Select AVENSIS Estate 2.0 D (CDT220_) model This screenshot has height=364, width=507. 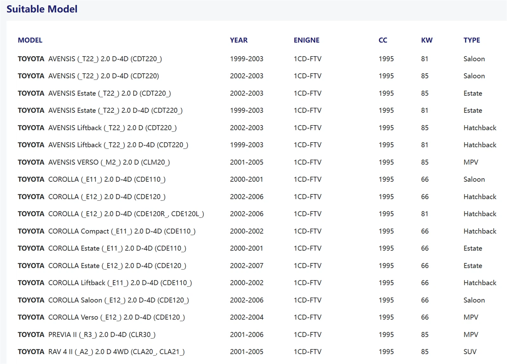click(x=94, y=93)
